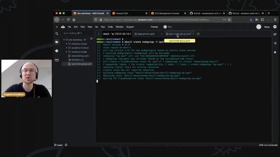
Task: Close the deployment.yaml tab
Action: [x=162, y=34]
